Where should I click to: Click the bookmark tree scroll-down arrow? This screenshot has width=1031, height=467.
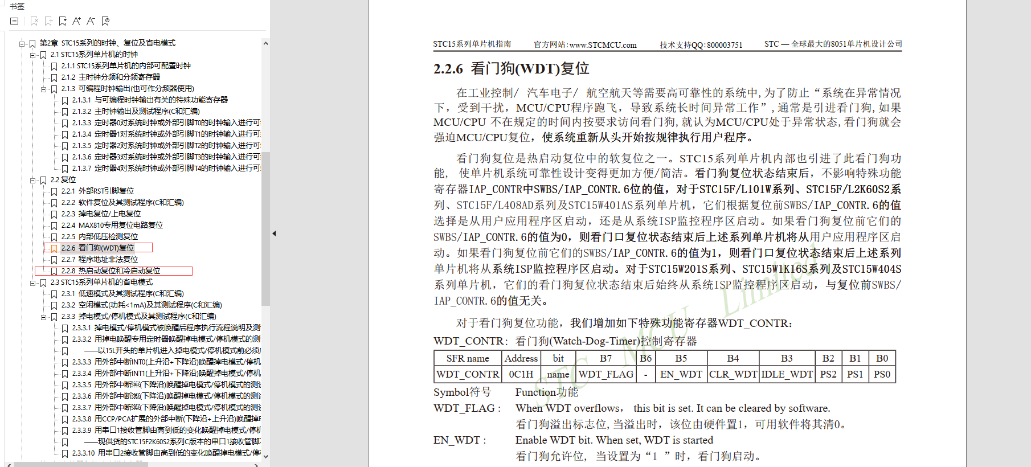265,456
